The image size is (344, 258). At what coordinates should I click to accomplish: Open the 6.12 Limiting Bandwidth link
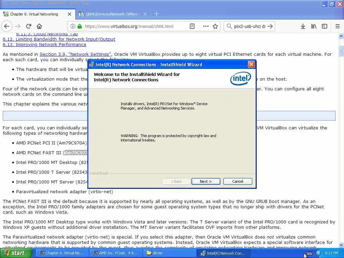tap(59, 39)
